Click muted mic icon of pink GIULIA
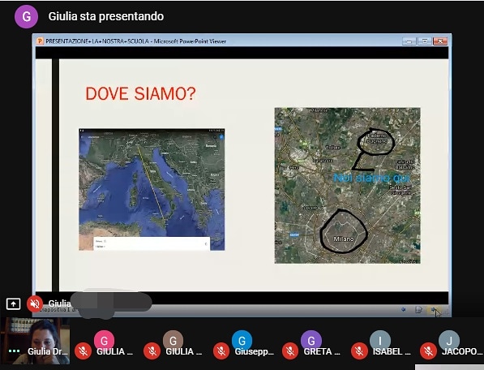The image size is (484, 370). (83, 351)
